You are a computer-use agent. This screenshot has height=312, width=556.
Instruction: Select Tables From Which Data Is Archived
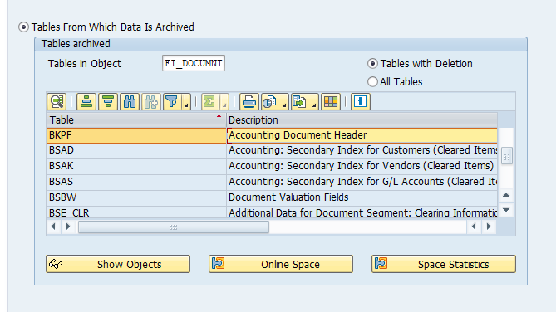tap(23, 27)
